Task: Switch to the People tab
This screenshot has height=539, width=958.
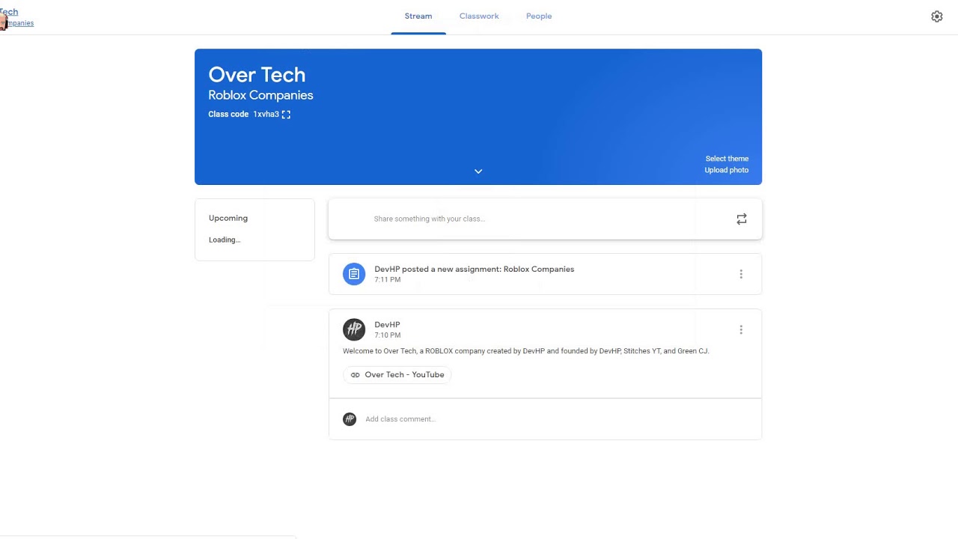Action: tap(539, 16)
